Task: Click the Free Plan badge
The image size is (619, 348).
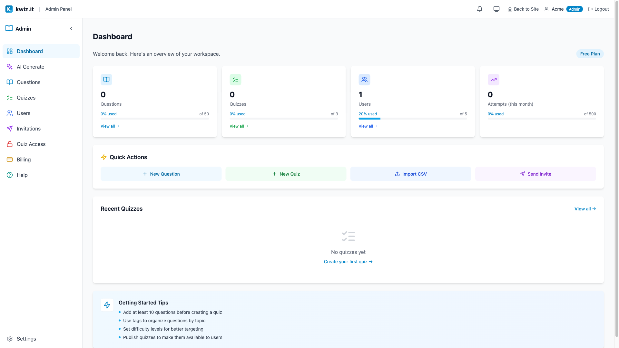Action: 590,54
